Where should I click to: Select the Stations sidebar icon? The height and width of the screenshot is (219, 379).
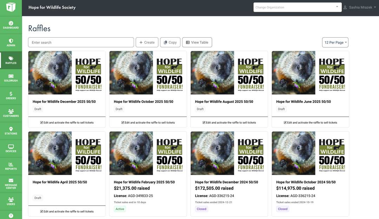coord(11,131)
